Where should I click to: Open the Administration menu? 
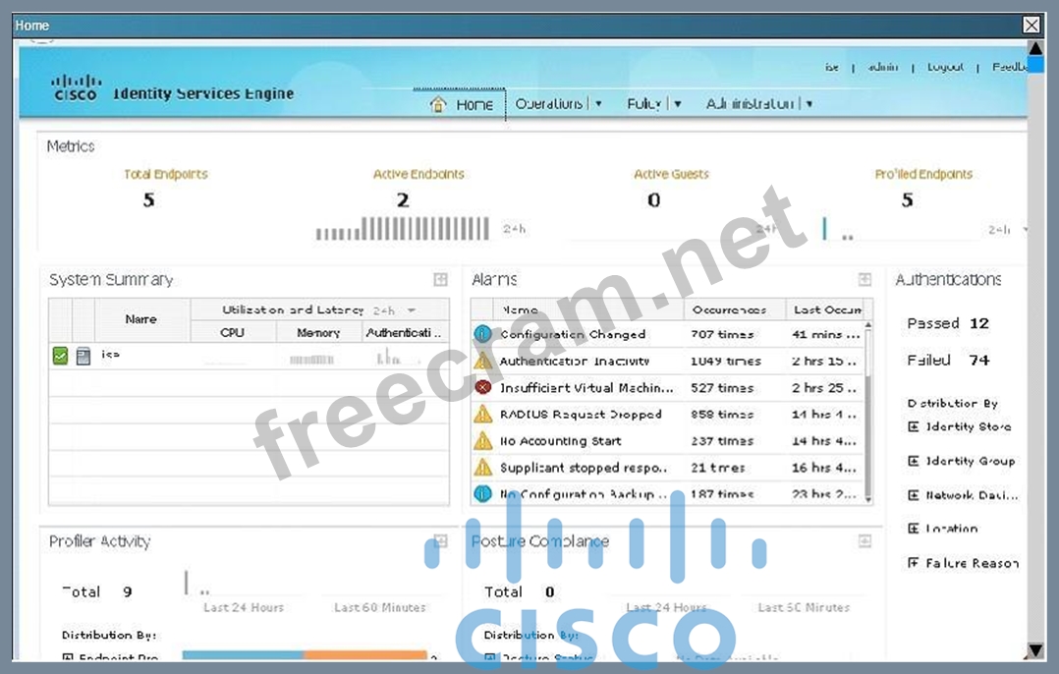click(758, 103)
